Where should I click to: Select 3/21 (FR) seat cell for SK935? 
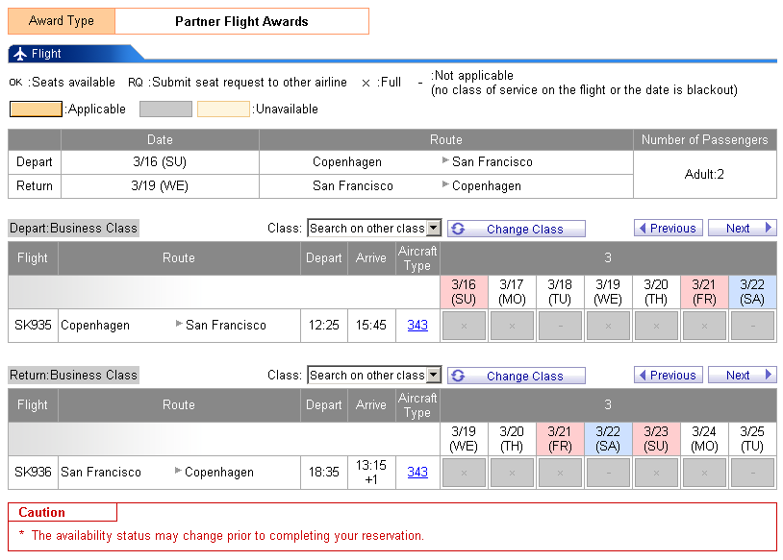(704, 326)
